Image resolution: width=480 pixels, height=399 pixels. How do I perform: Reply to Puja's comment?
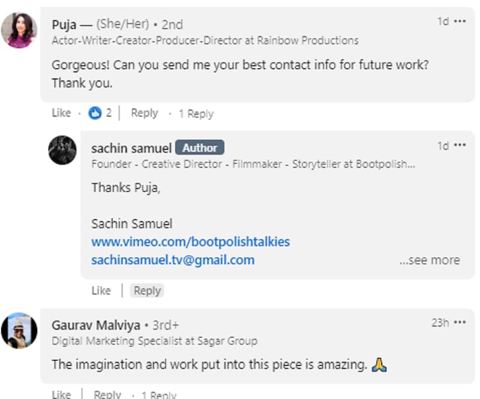(144, 113)
